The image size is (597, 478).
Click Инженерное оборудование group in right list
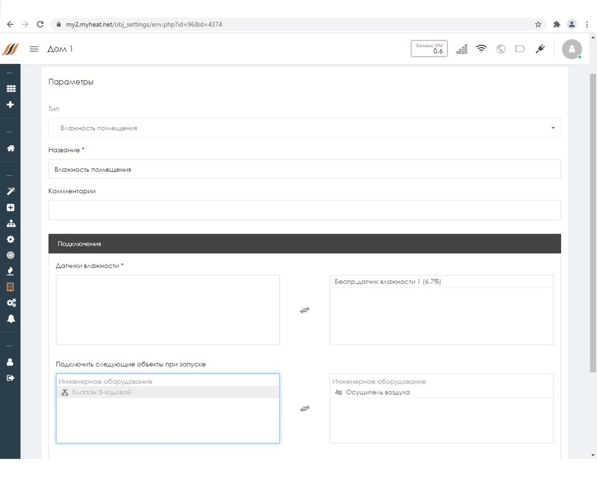click(x=379, y=381)
